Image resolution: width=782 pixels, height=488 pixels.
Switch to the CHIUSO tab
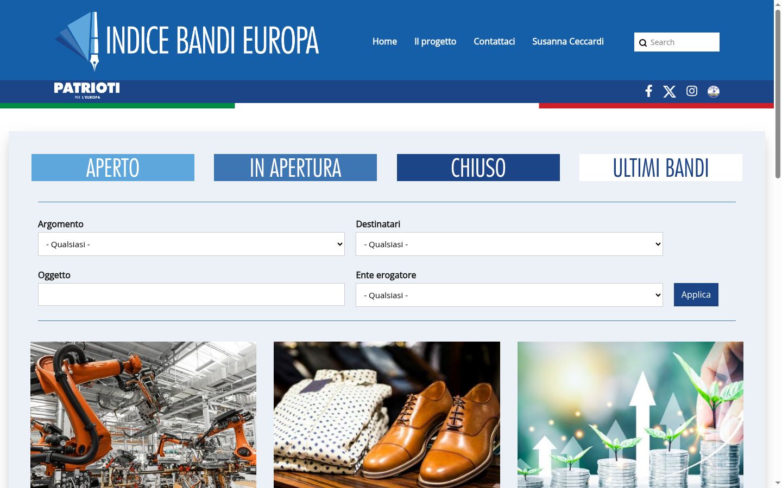(x=478, y=168)
